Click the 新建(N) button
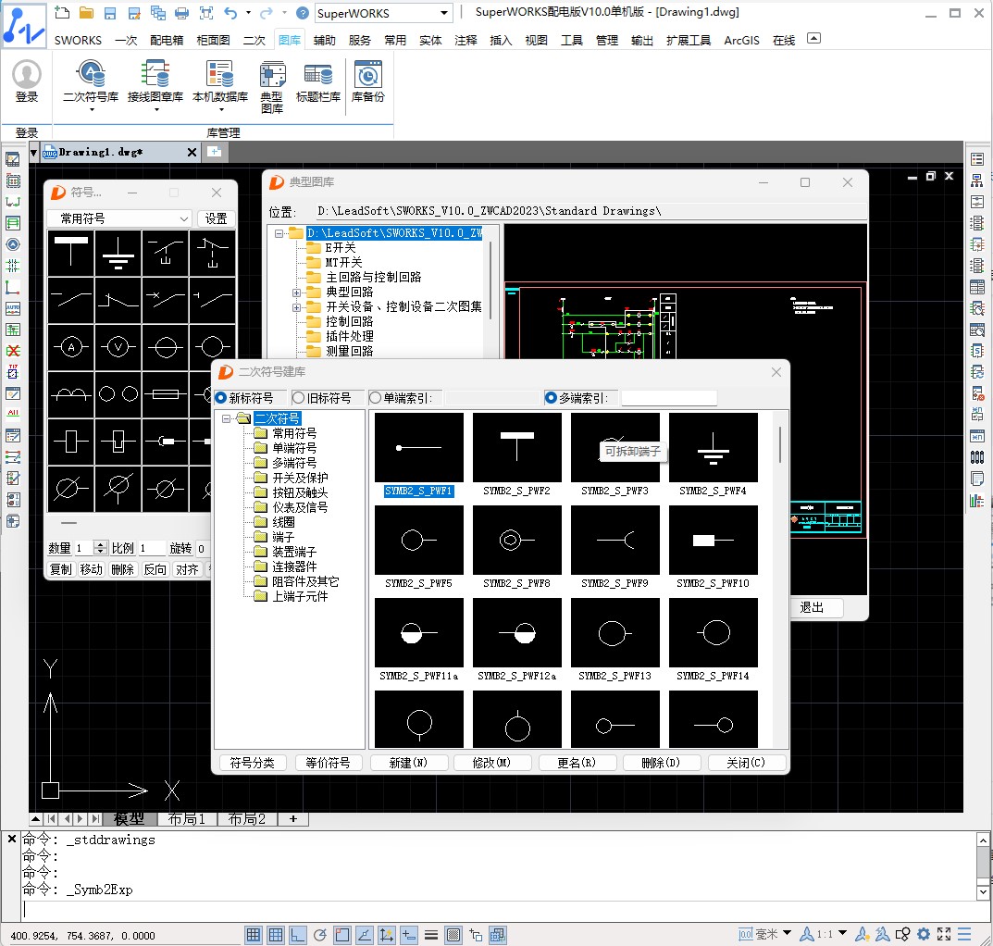This screenshot has height=946, width=993. (x=407, y=763)
